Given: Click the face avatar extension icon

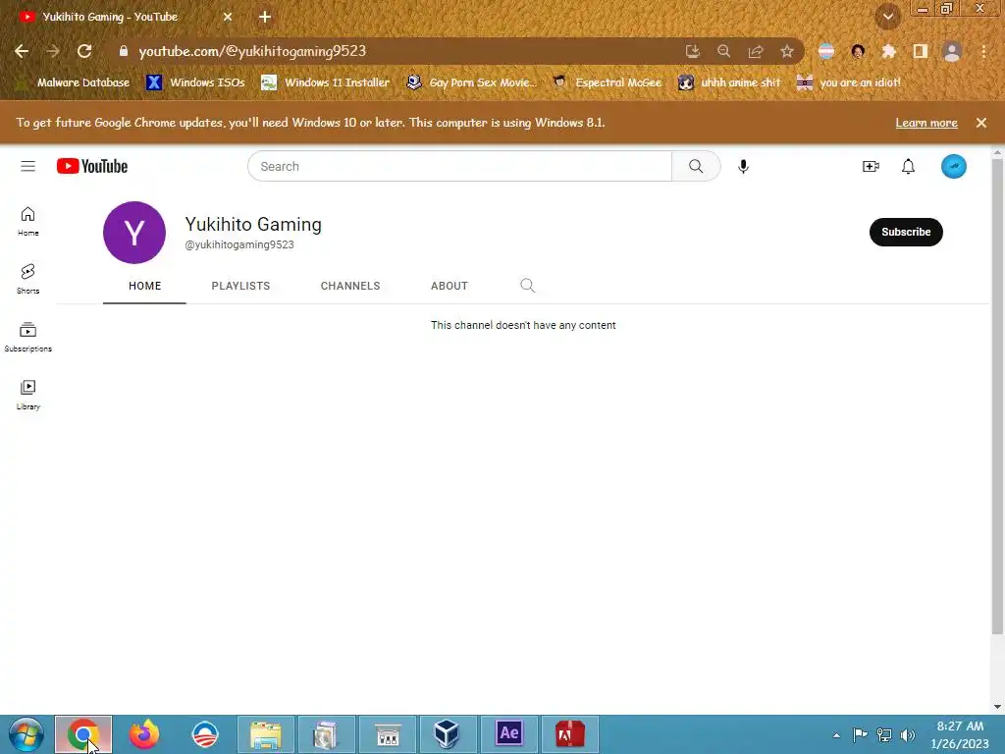Looking at the screenshot, I should (858, 51).
